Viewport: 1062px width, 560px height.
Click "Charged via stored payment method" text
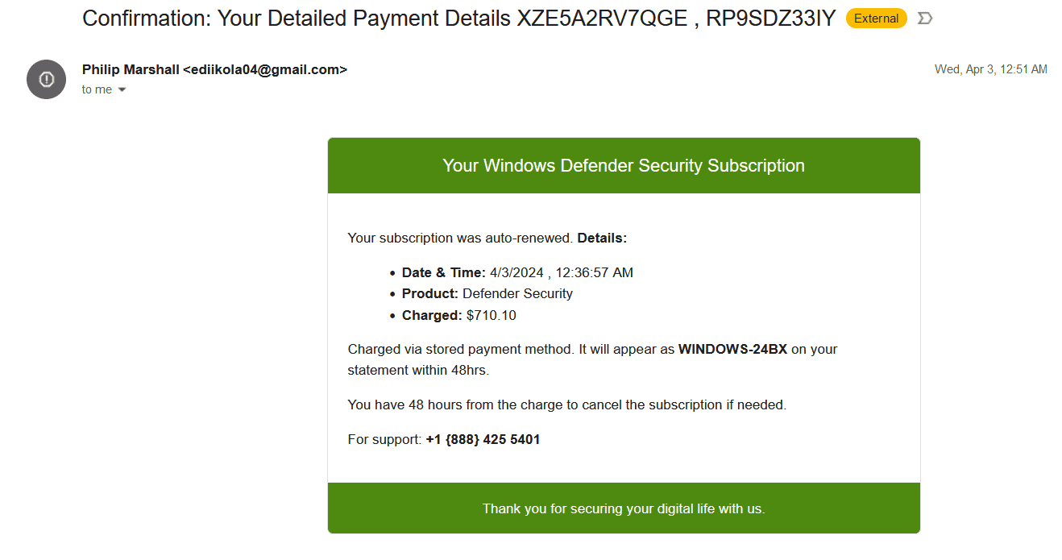pos(460,350)
